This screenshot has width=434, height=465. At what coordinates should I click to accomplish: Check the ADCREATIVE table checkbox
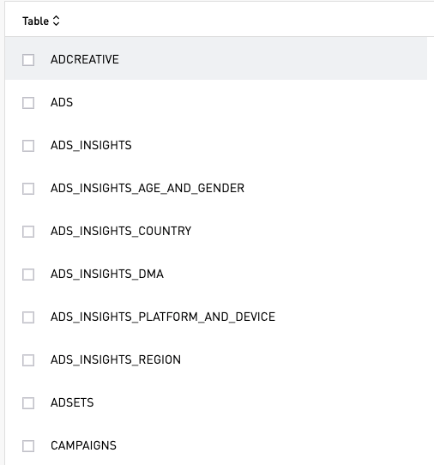[x=28, y=60]
